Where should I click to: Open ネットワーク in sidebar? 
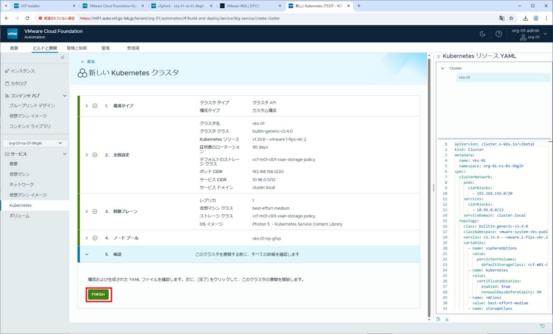[22, 184]
